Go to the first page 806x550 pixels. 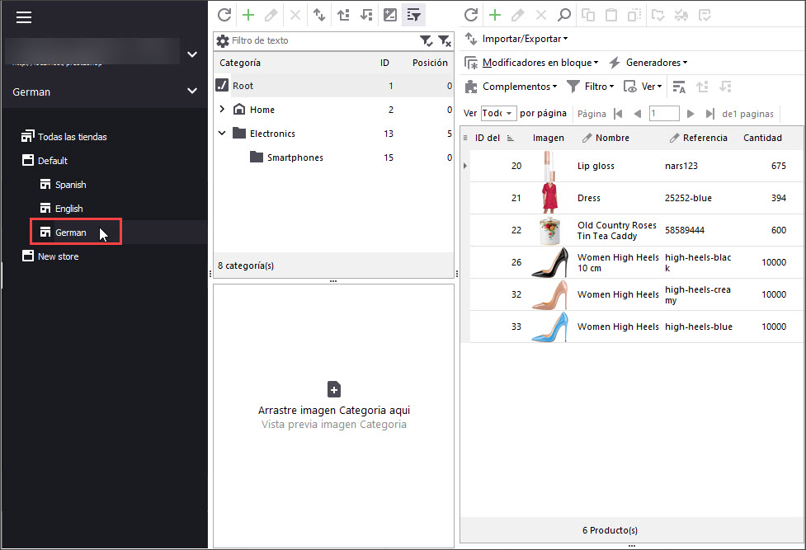(618, 114)
